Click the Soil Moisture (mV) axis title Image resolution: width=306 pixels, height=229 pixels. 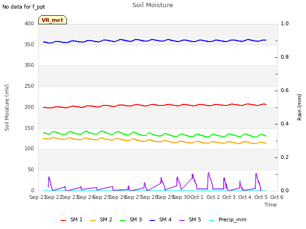pyautogui.click(x=7, y=108)
